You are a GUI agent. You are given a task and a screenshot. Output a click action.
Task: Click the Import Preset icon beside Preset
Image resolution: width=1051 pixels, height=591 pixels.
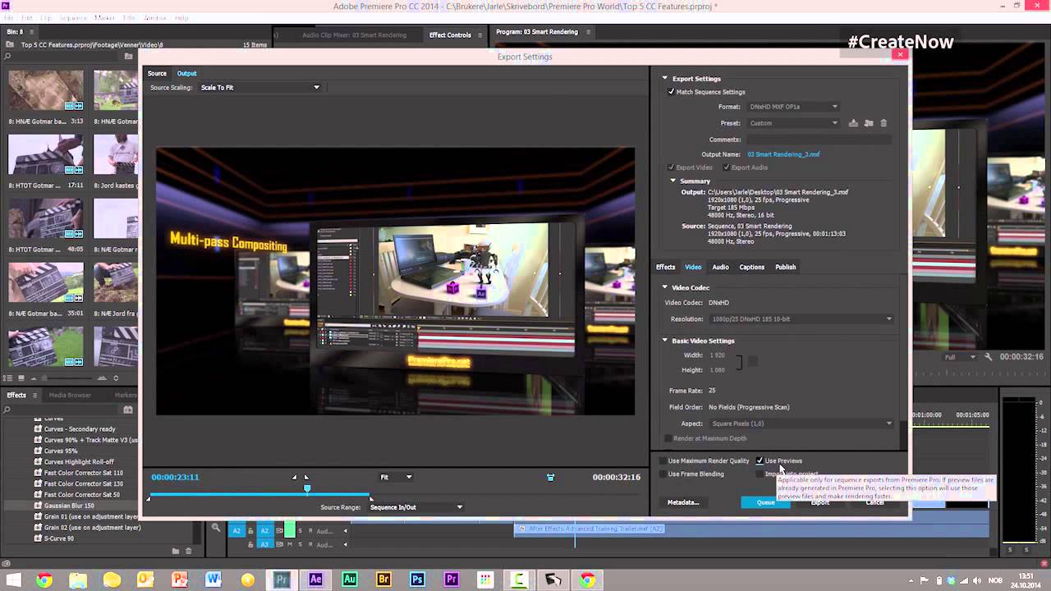[x=869, y=123]
